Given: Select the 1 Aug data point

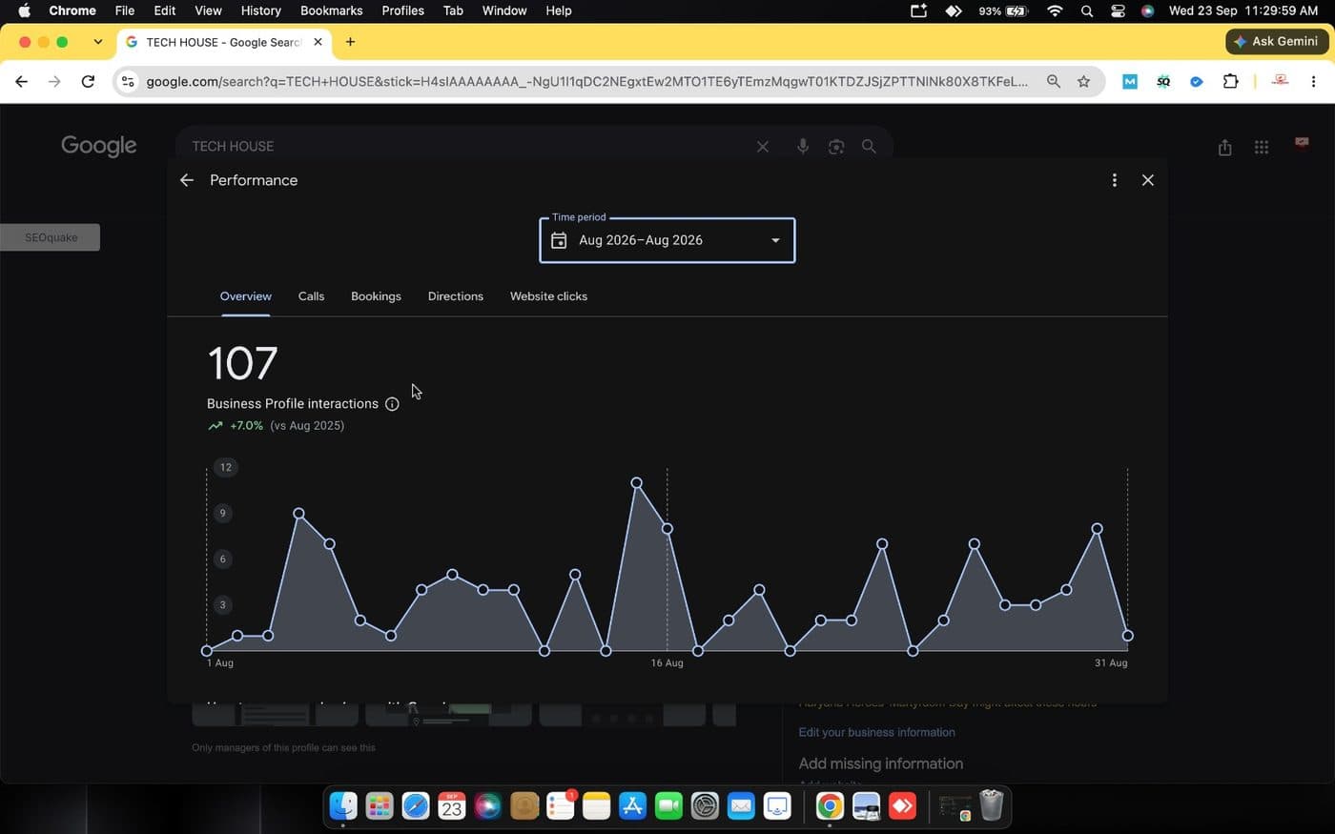Looking at the screenshot, I should (x=207, y=651).
